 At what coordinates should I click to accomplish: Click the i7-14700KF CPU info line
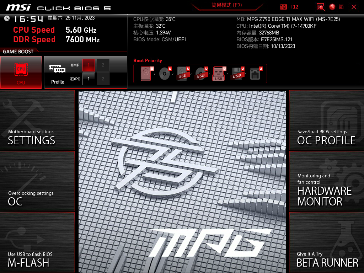(x=276, y=26)
